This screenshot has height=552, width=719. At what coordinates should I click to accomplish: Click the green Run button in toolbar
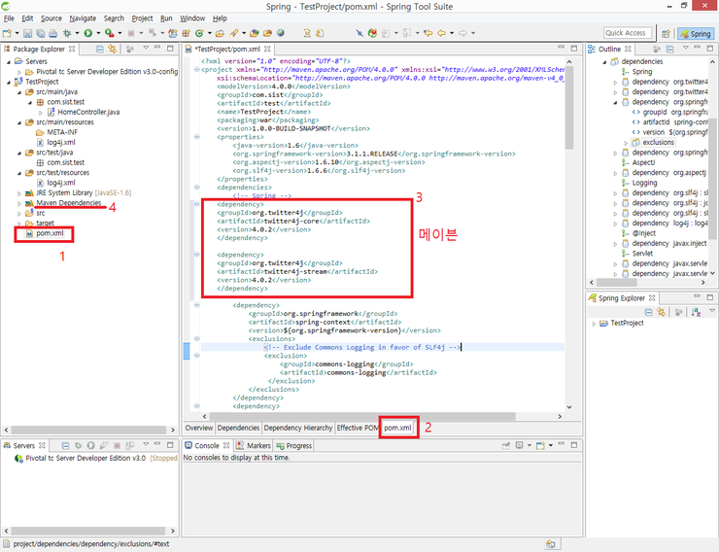(x=87, y=33)
